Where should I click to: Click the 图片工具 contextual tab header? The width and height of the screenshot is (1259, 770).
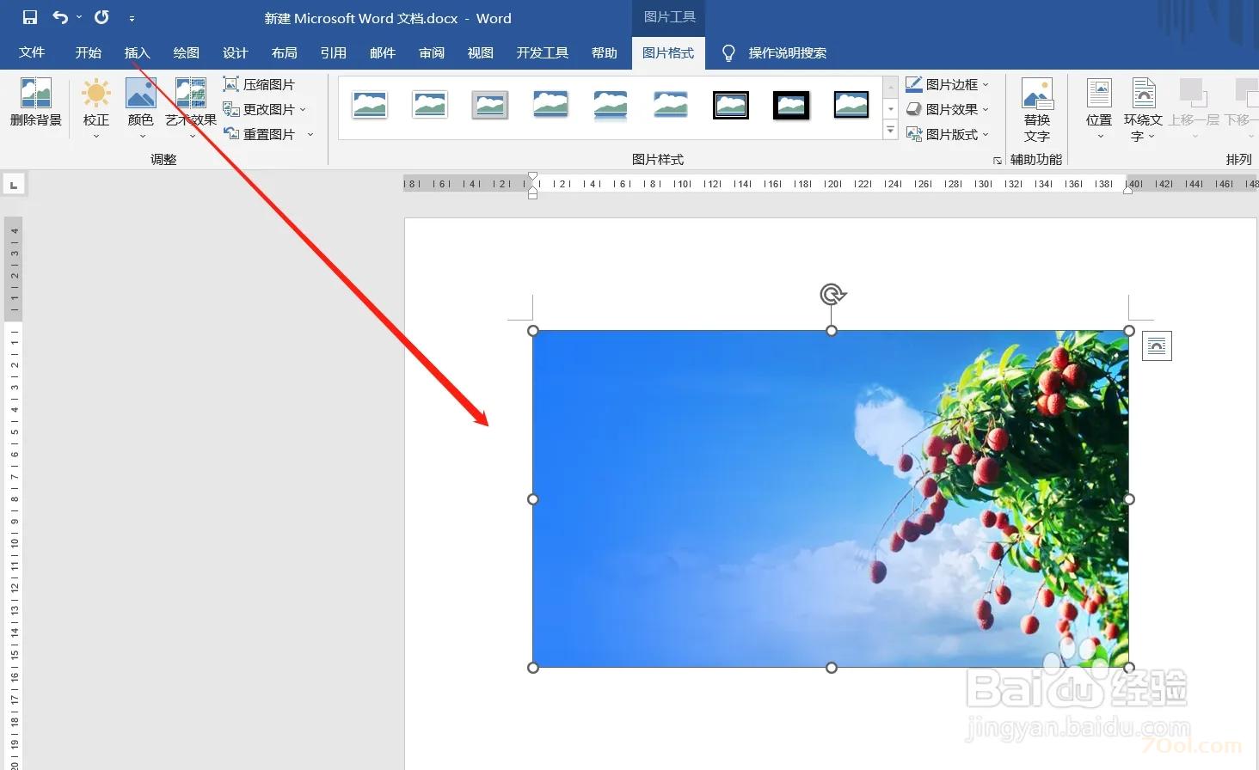click(669, 17)
